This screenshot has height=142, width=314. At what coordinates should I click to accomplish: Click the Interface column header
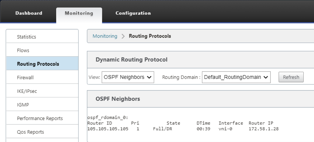click(x=231, y=123)
